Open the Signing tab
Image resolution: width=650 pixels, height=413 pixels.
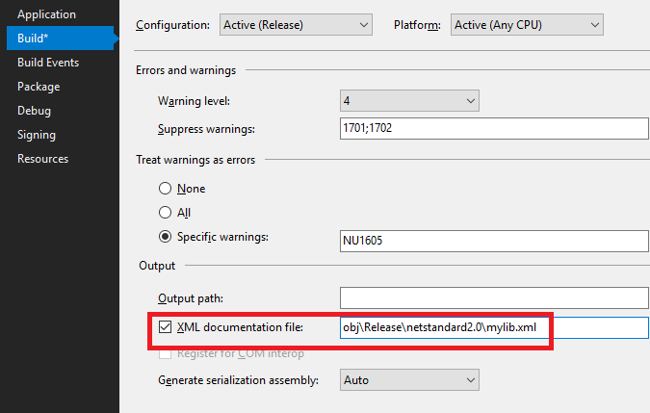[37, 135]
